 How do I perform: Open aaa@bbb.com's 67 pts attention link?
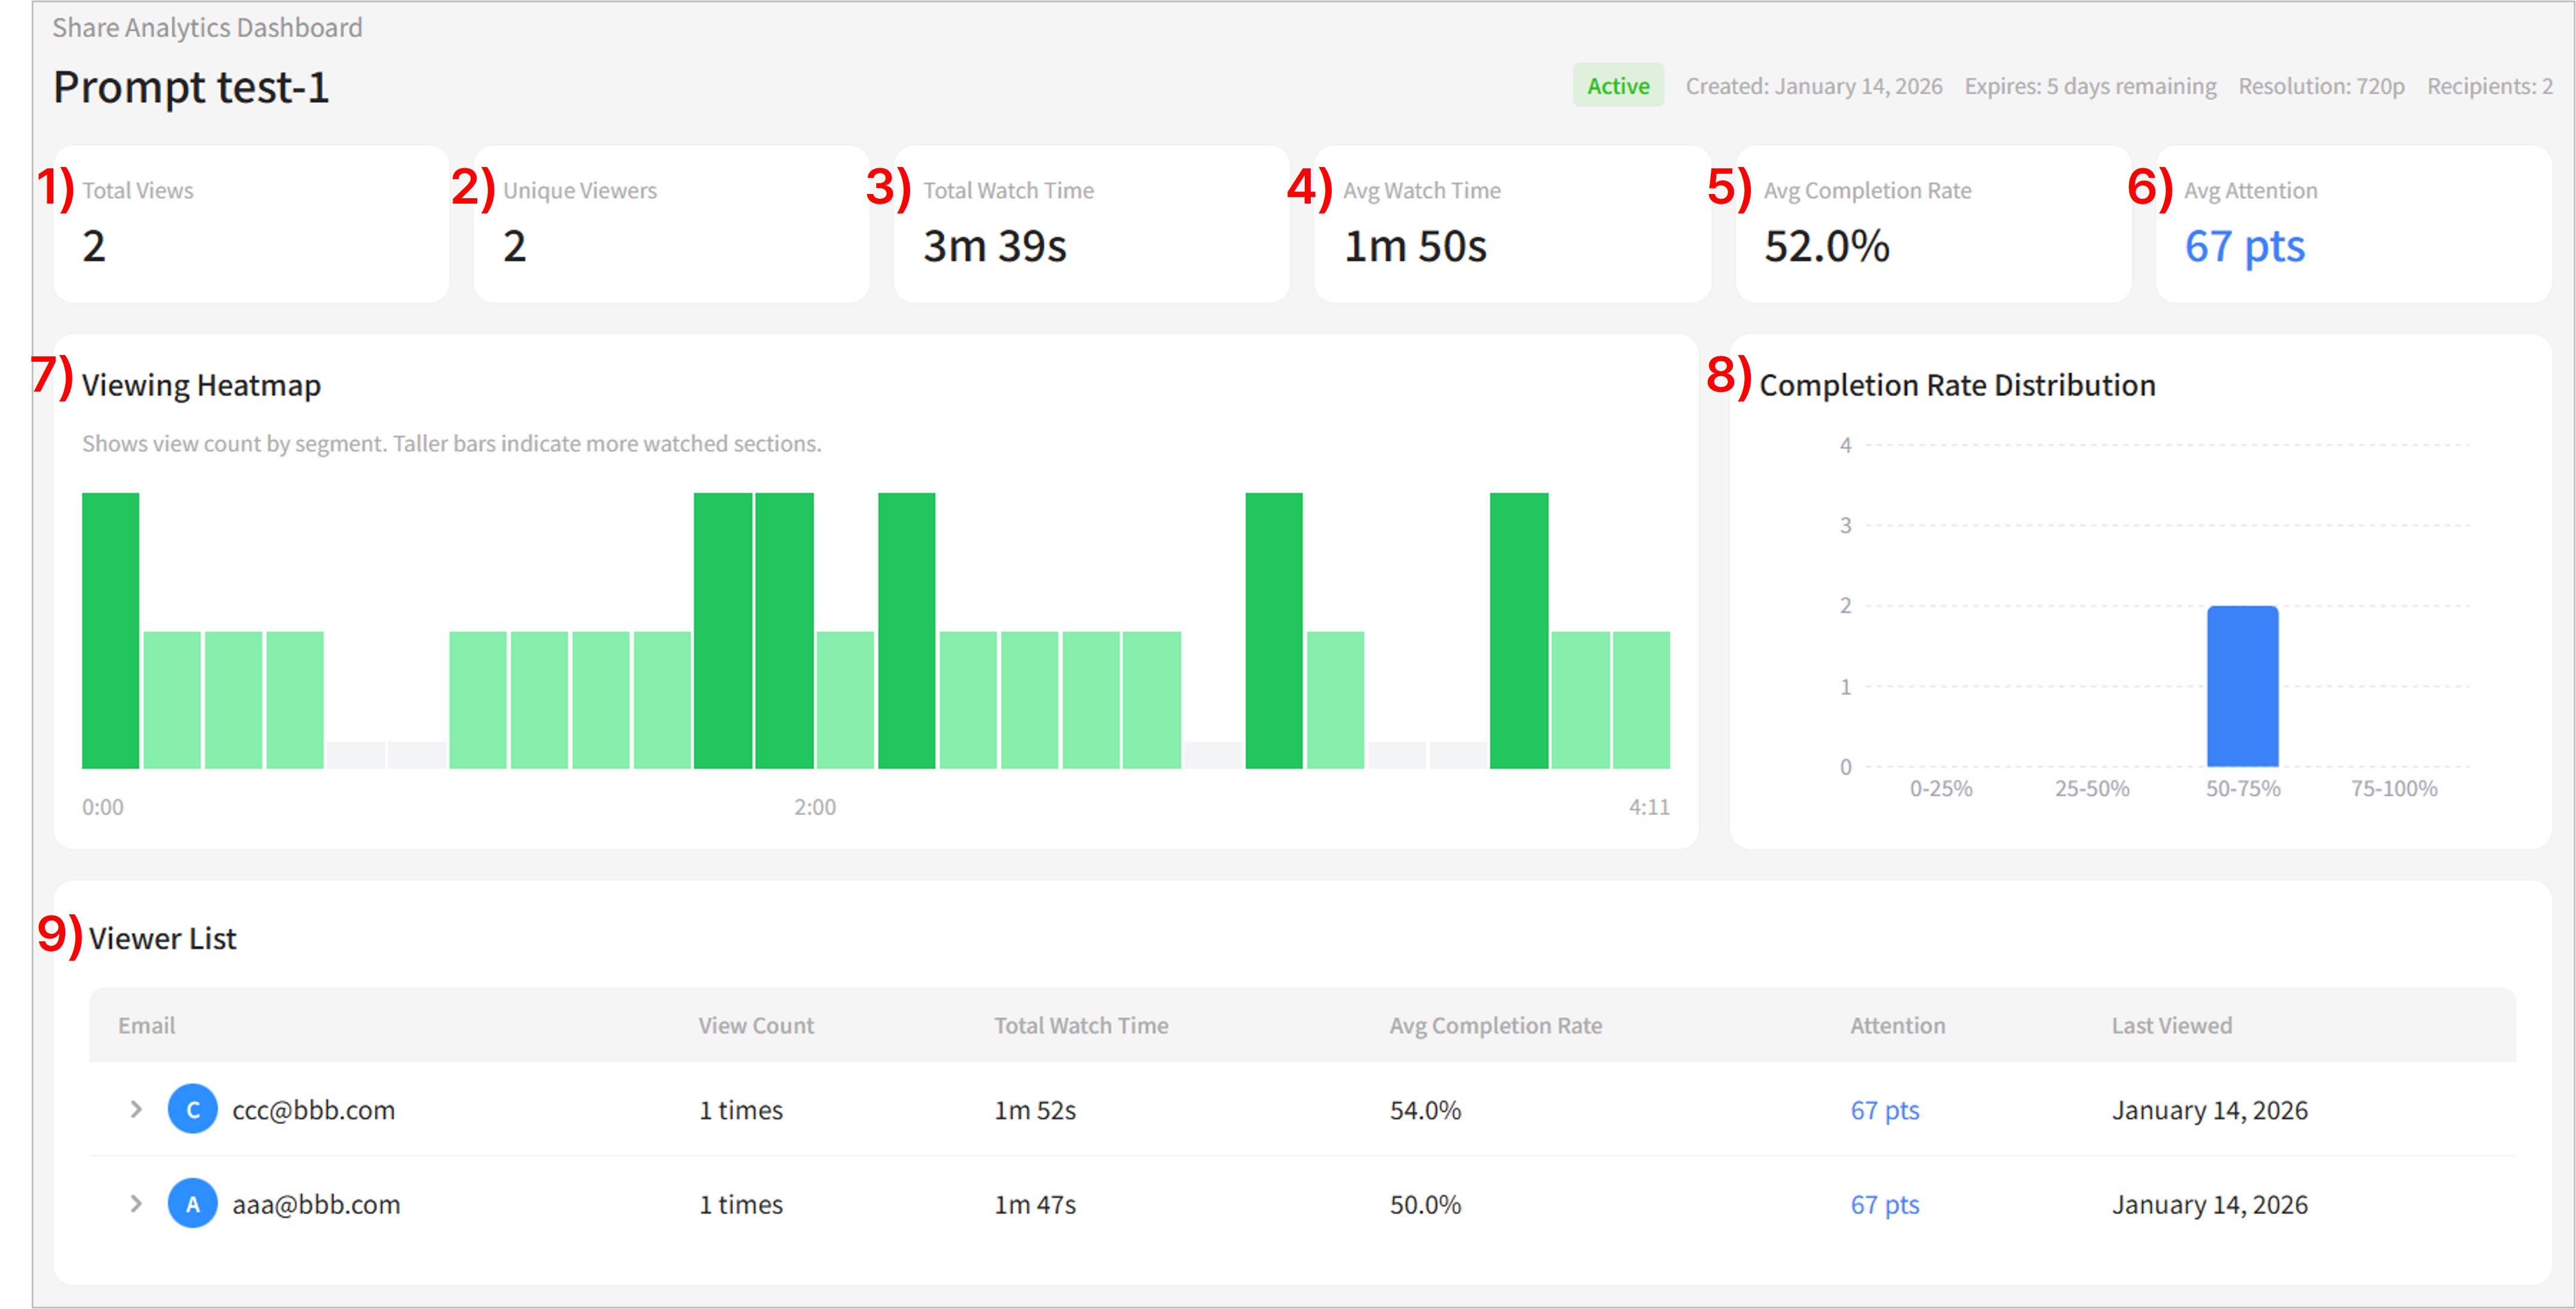pos(1884,1204)
